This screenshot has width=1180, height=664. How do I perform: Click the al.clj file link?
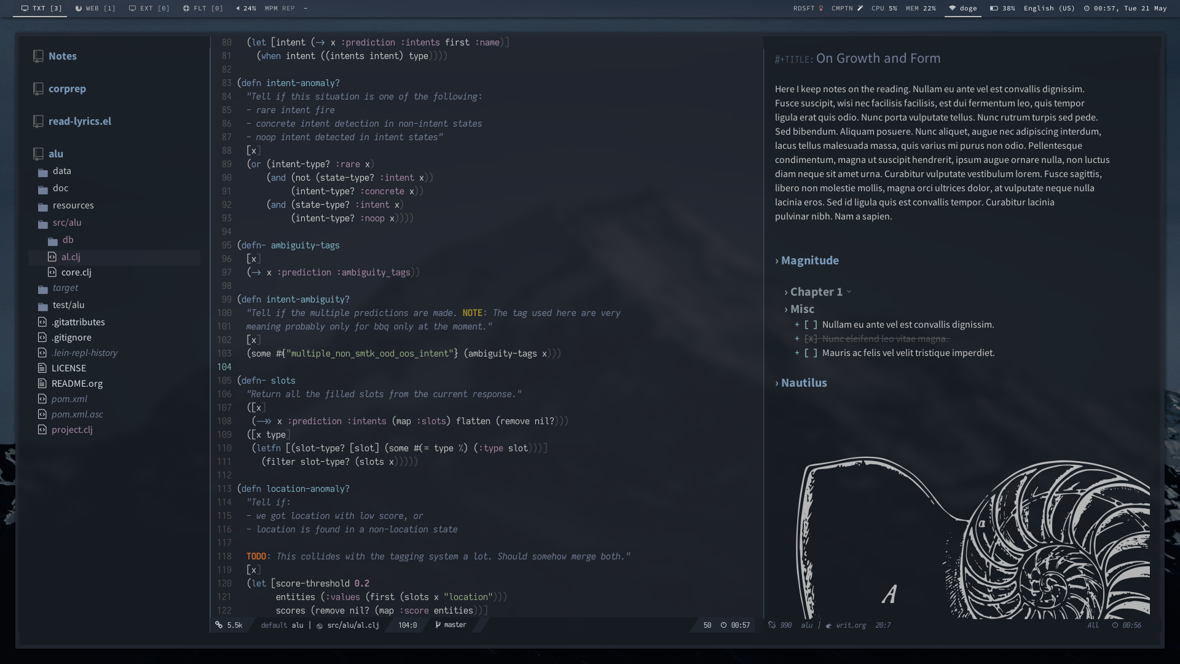click(71, 256)
